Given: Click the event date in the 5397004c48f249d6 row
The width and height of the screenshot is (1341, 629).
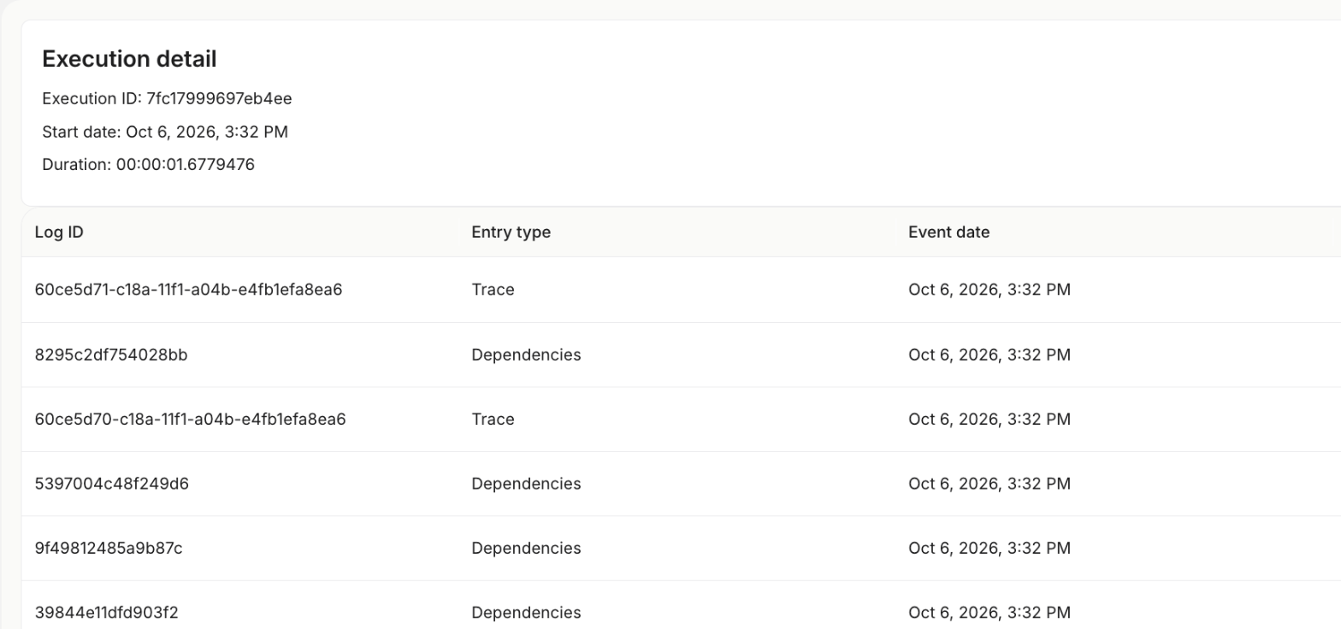Looking at the screenshot, I should (x=990, y=484).
